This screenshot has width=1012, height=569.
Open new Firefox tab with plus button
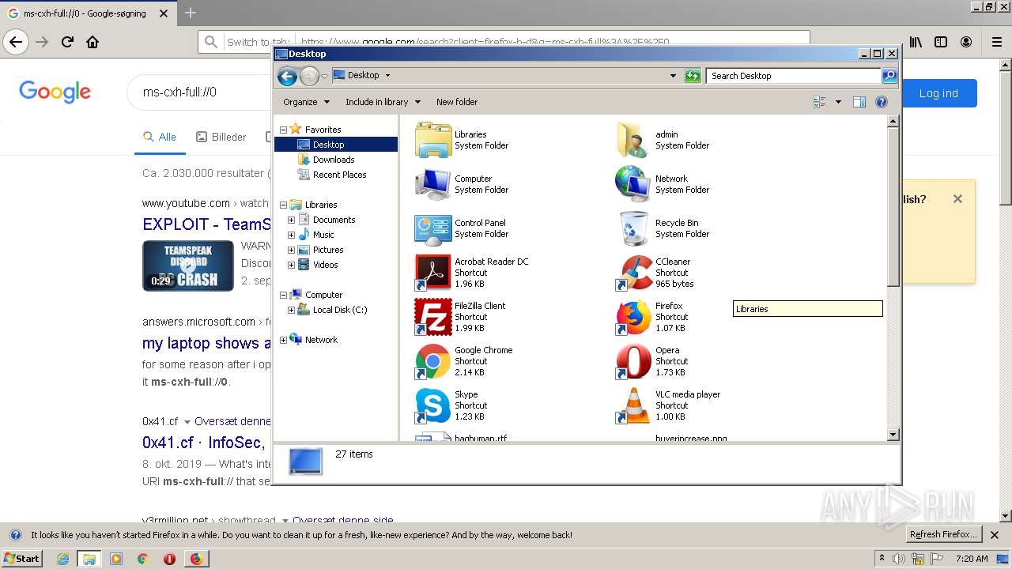190,13
